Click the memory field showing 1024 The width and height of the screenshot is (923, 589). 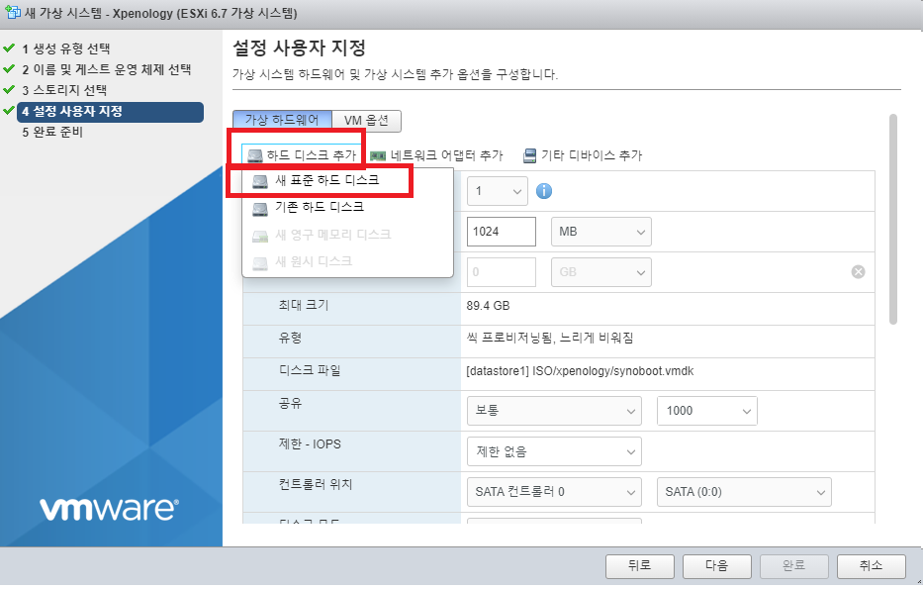(x=502, y=232)
